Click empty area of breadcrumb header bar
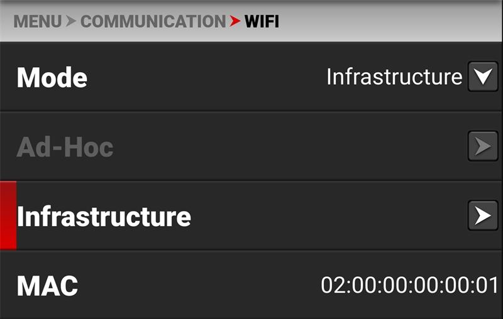Image resolution: width=503 pixels, height=319 pixels. point(390,21)
